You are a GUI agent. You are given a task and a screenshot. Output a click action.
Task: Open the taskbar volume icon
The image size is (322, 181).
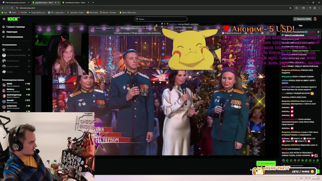[309, 178]
